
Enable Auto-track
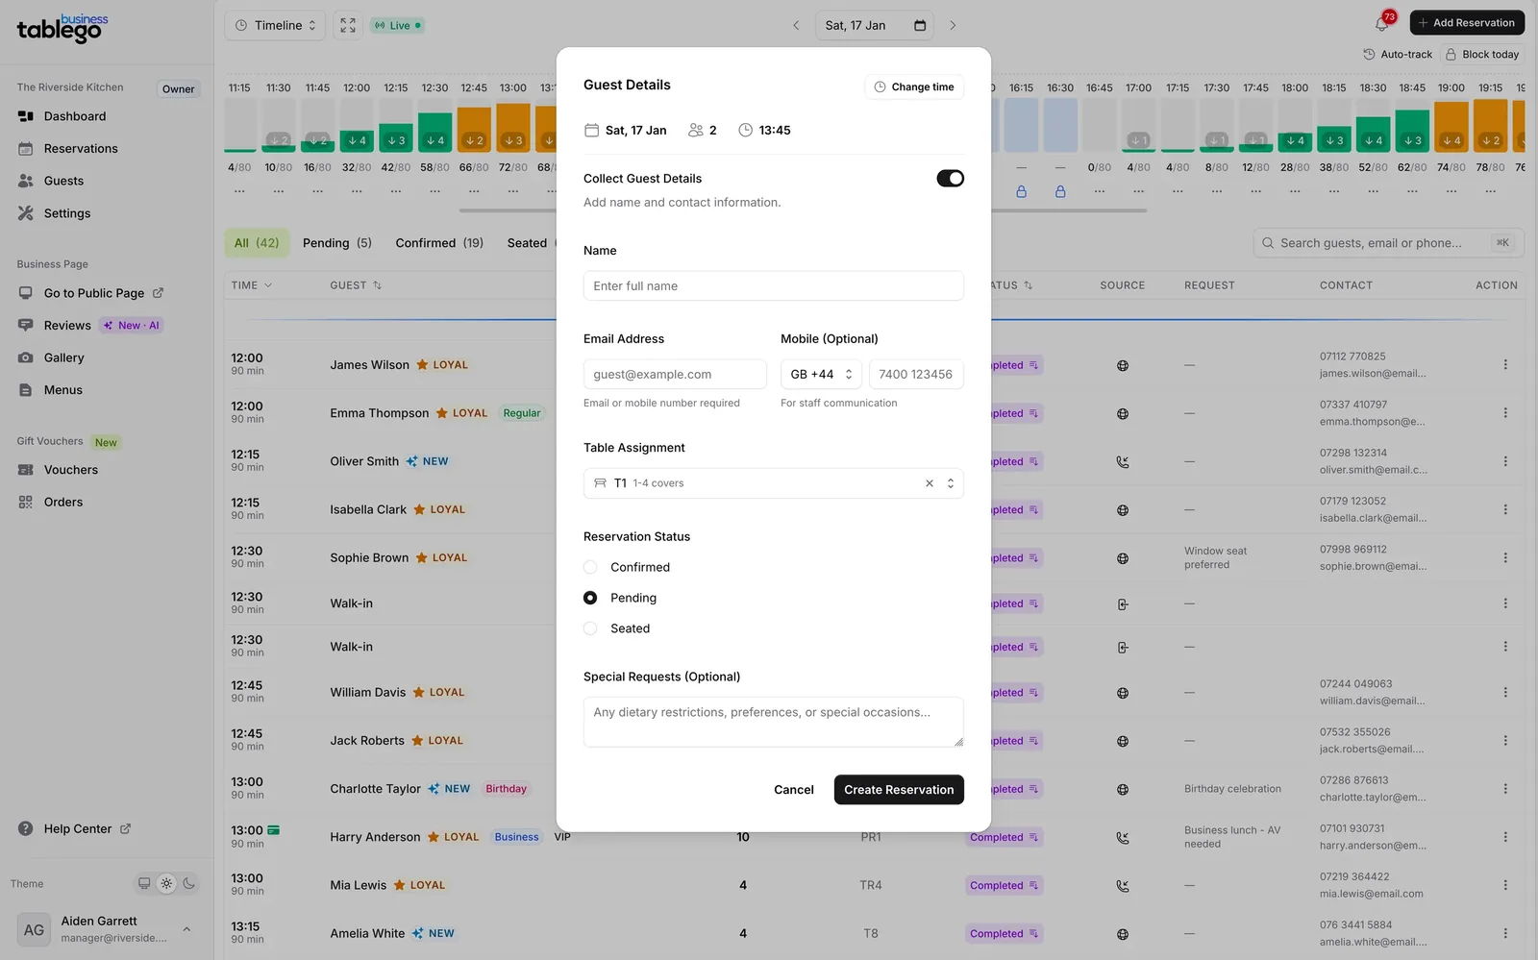tap(1398, 55)
